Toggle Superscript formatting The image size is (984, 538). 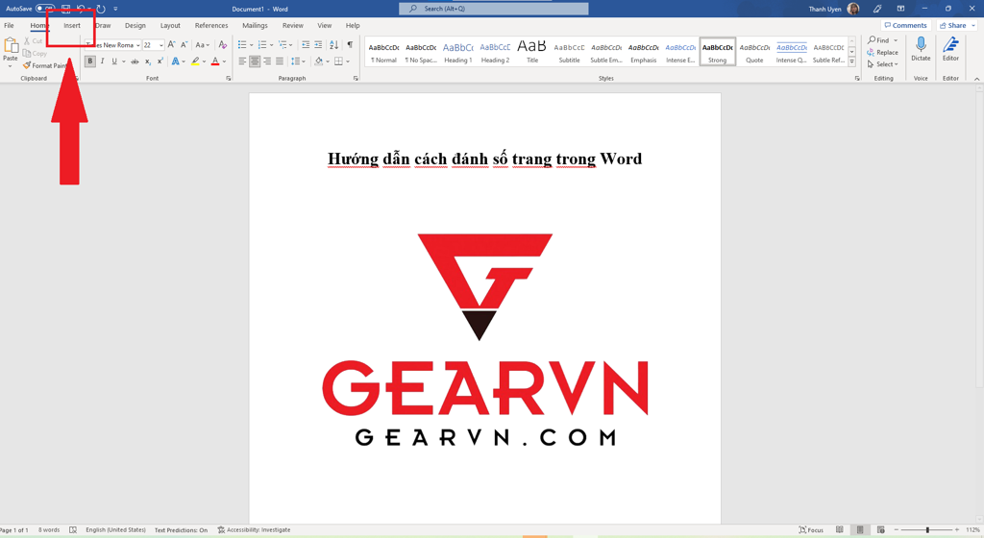click(160, 61)
